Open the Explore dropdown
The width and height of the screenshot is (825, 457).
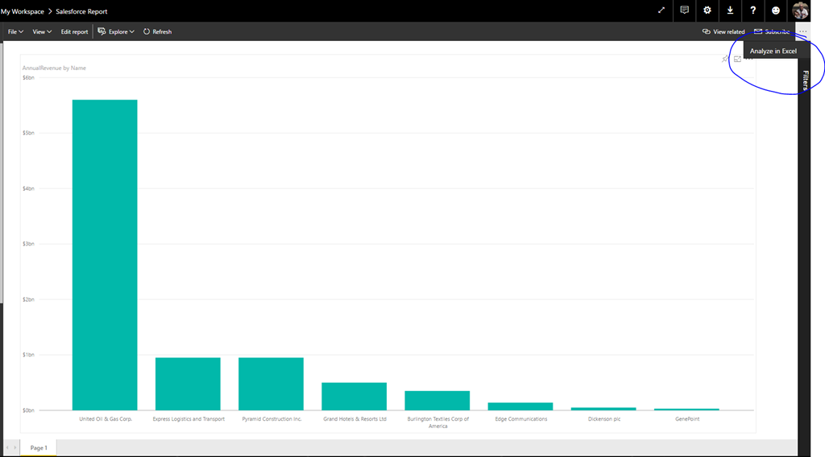116,31
